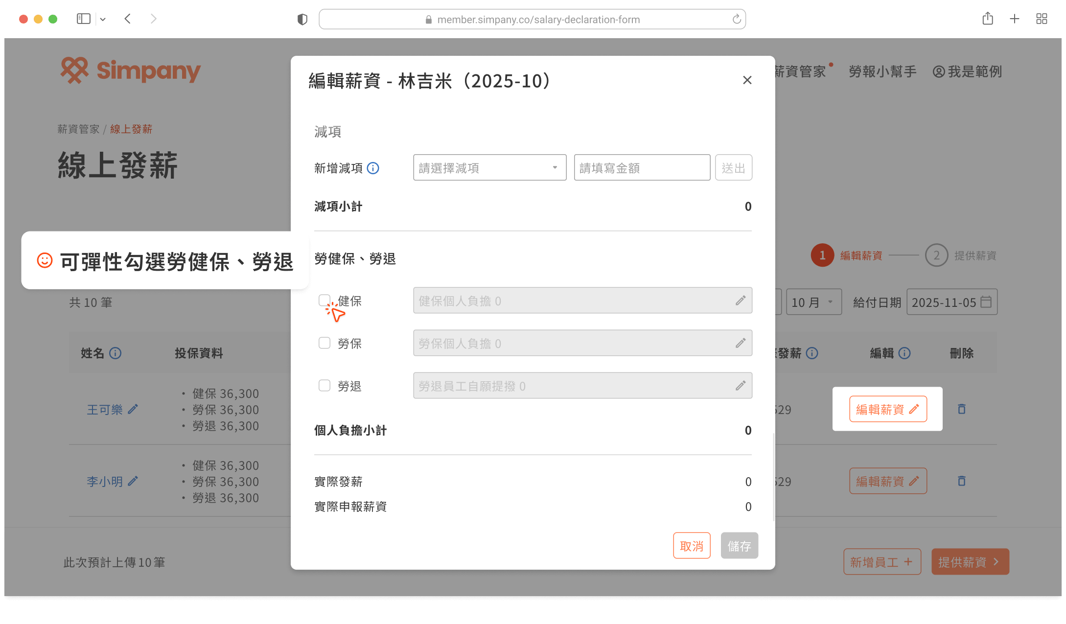Click the trash icon in 王可樂 row
1066x624 pixels.
click(x=961, y=409)
